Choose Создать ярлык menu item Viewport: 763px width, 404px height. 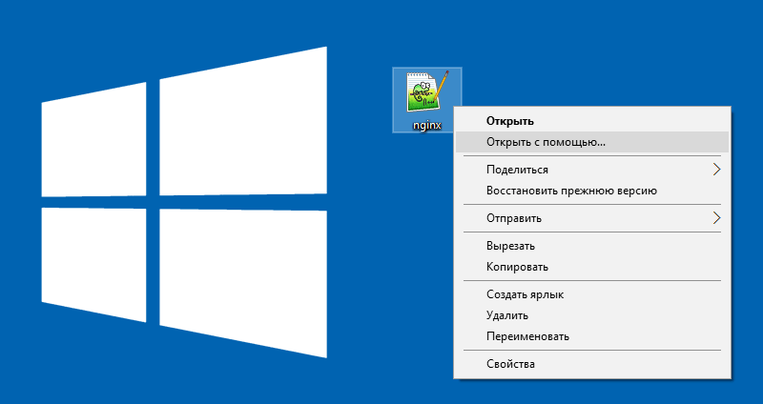coord(592,294)
